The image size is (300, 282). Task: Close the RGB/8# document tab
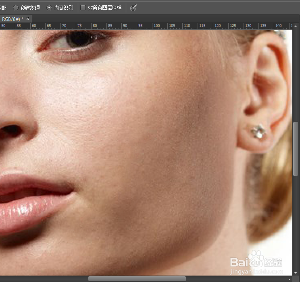tap(28, 19)
